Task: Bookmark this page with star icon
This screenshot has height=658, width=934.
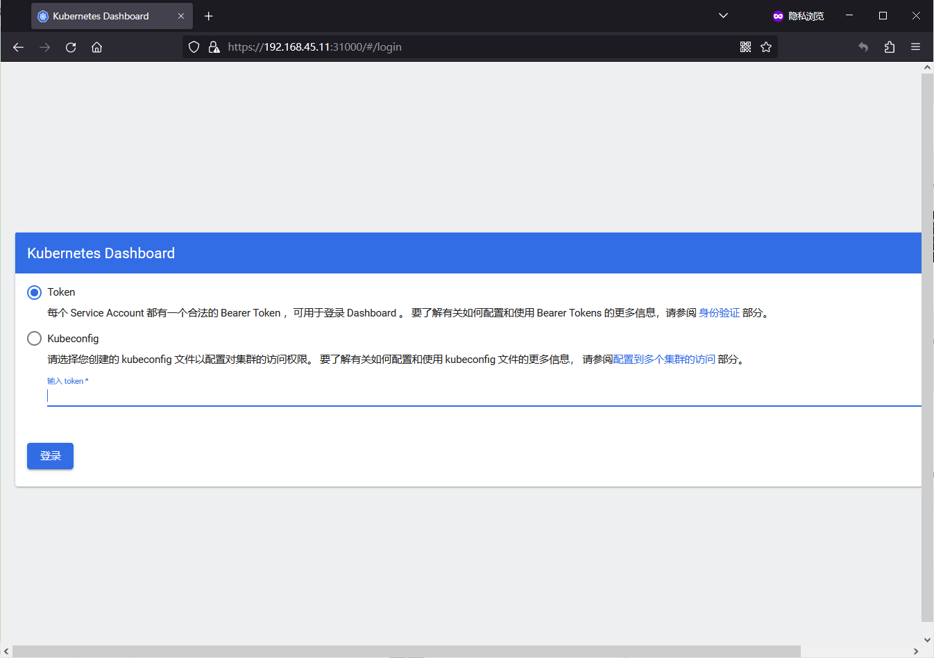Action: coord(766,47)
